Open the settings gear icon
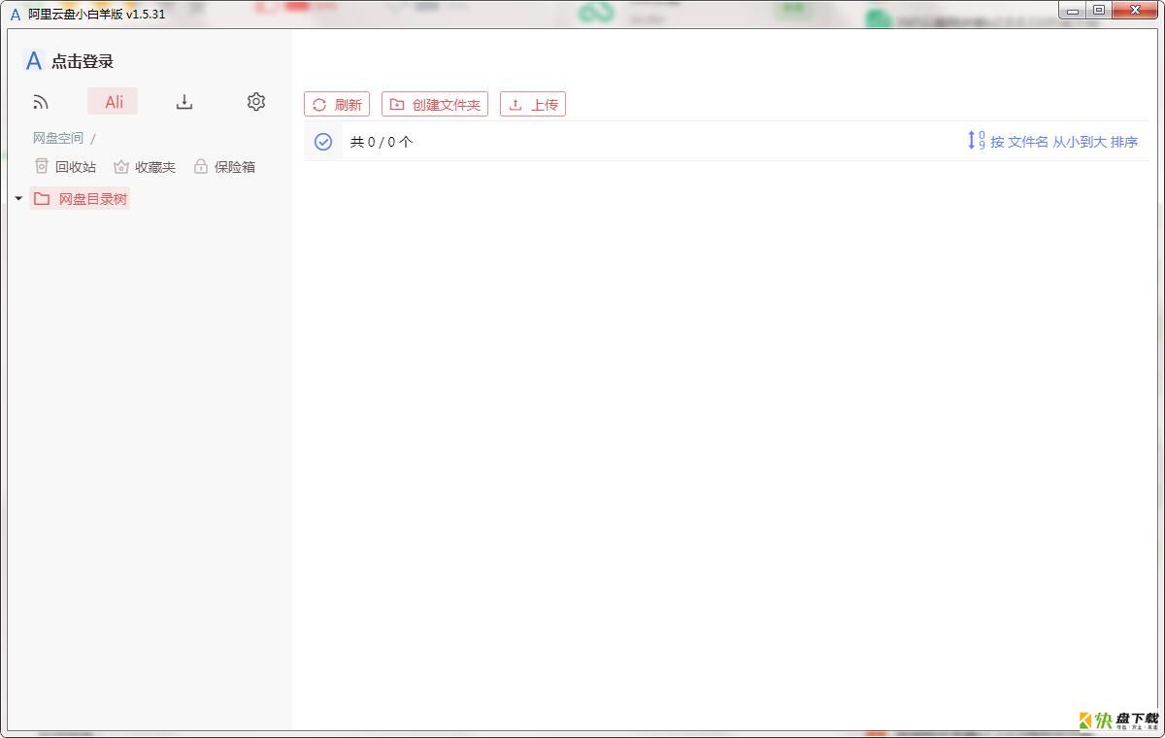Screen dimensions: 1165x738 click(256, 102)
